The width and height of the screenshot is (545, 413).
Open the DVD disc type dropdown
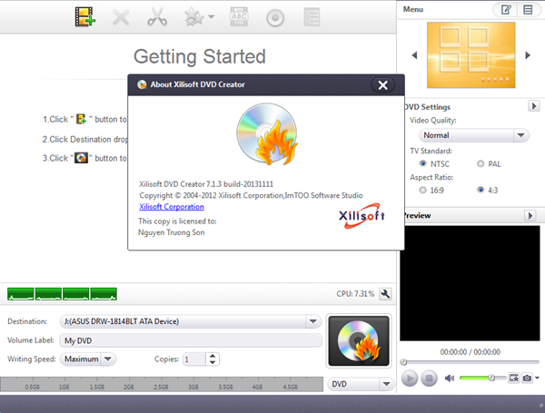click(361, 384)
